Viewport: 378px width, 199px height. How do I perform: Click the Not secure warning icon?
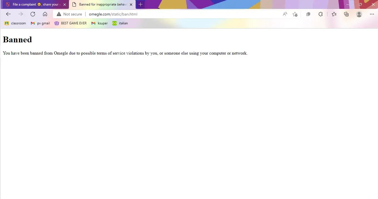[x=59, y=14]
